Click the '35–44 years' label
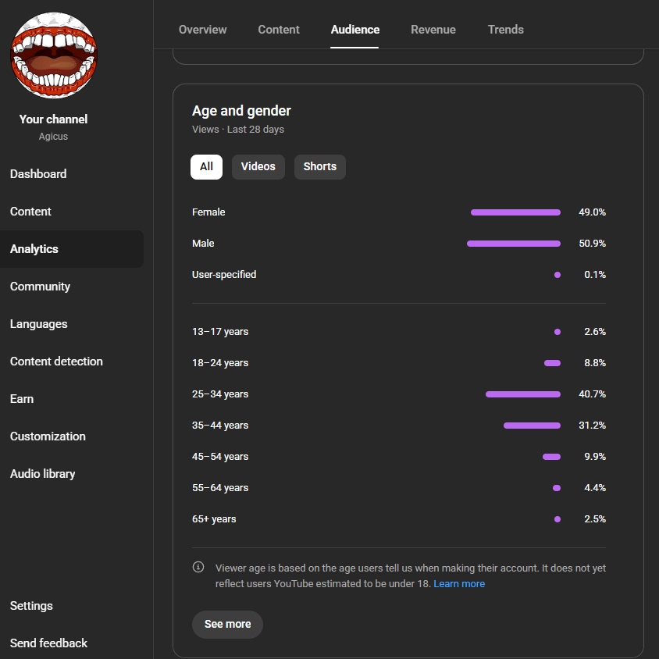Image resolution: width=659 pixels, height=659 pixels. click(220, 426)
